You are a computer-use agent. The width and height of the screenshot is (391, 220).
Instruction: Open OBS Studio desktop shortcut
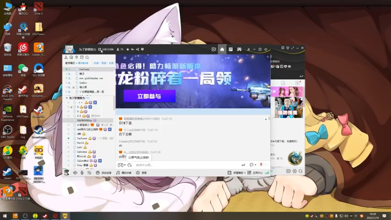(x=7, y=132)
